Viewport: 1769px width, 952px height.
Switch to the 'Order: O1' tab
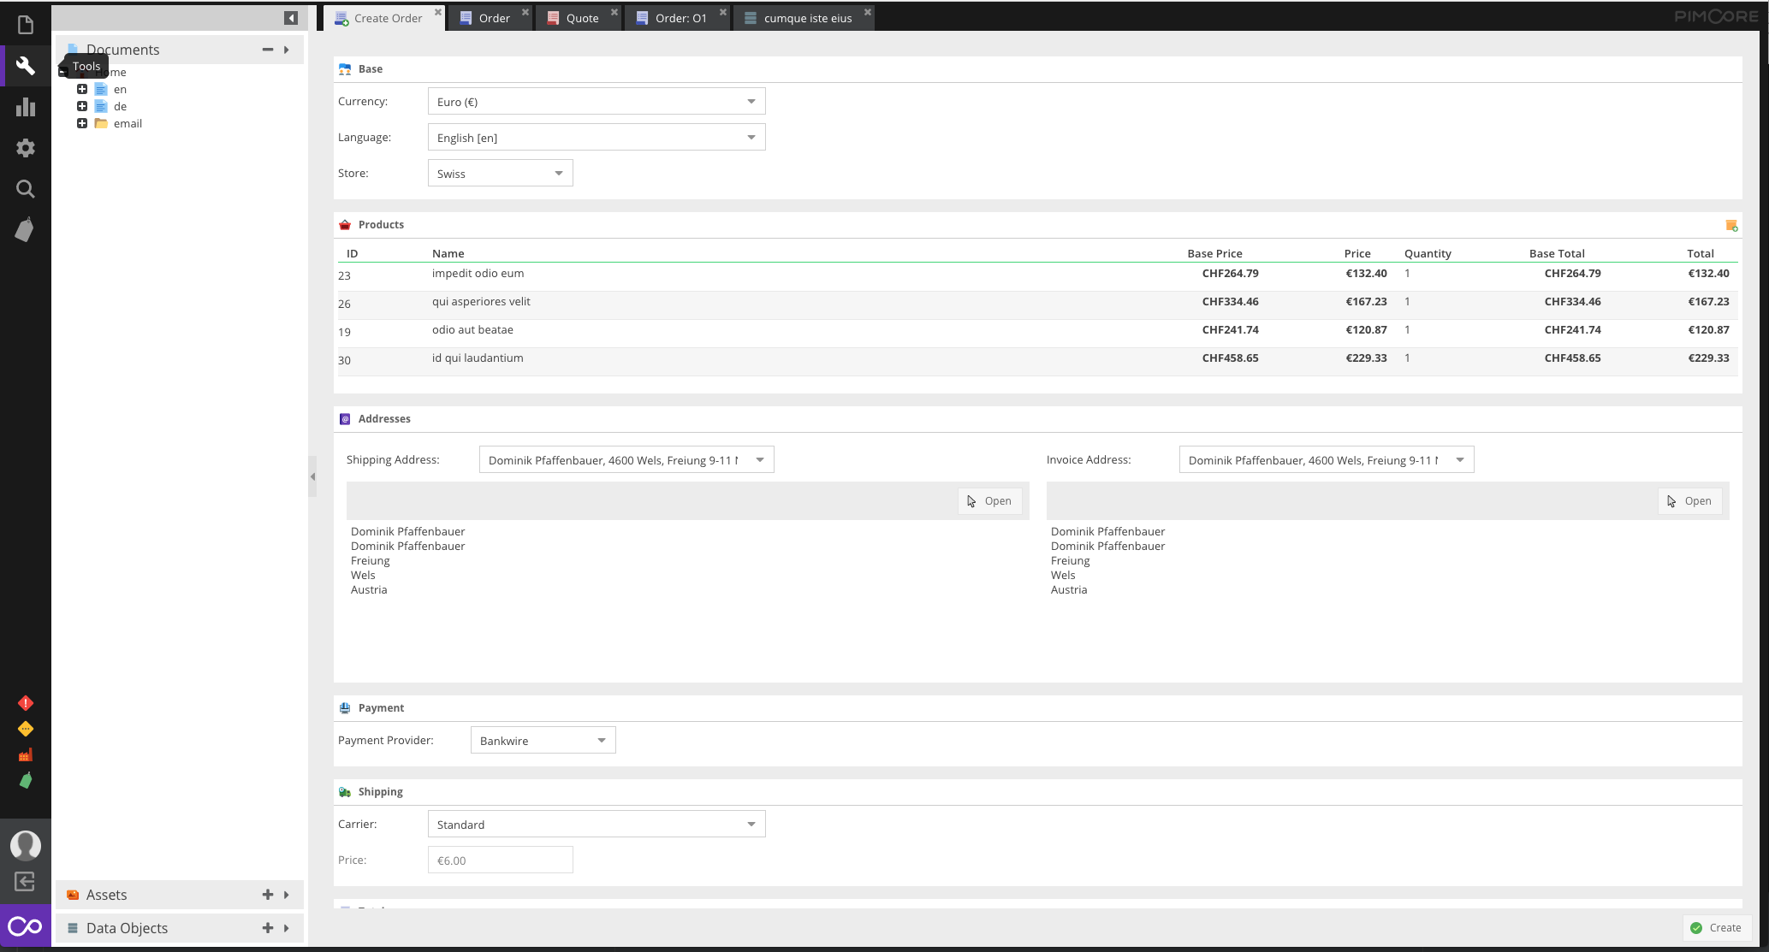680,18
